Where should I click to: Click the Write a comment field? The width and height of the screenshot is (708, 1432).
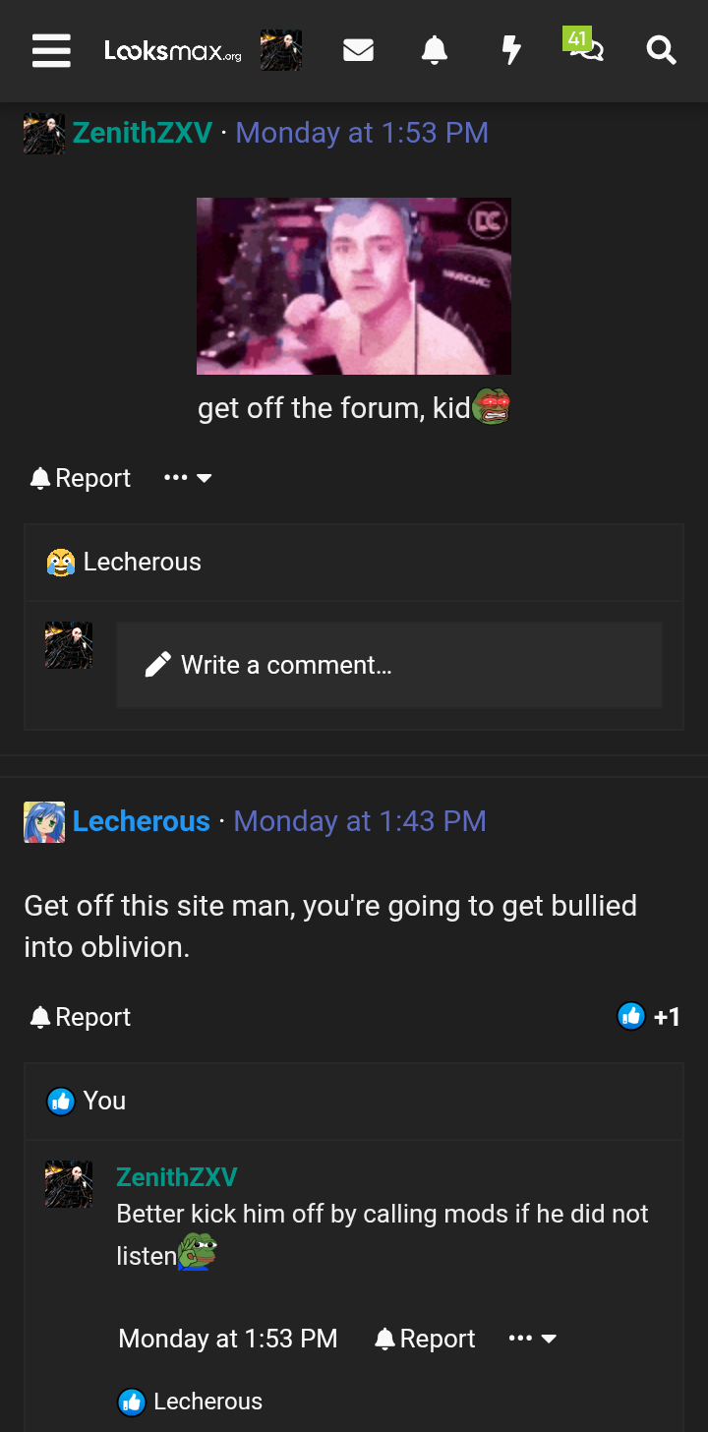pyautogui.click(x=389, y=665)
